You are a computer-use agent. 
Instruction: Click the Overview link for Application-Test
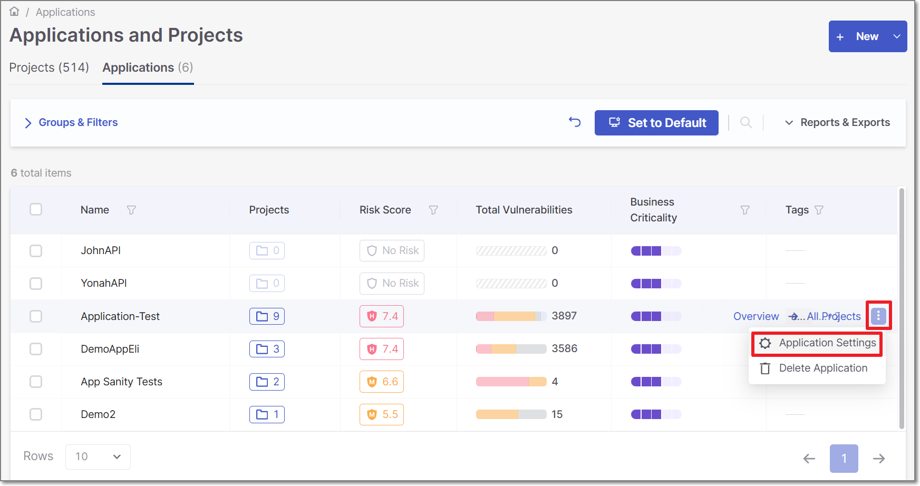pos(756,316)
